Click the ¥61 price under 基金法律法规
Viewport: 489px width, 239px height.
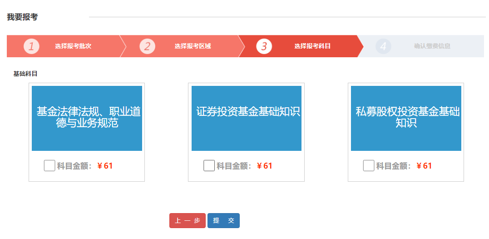(105, 166)
